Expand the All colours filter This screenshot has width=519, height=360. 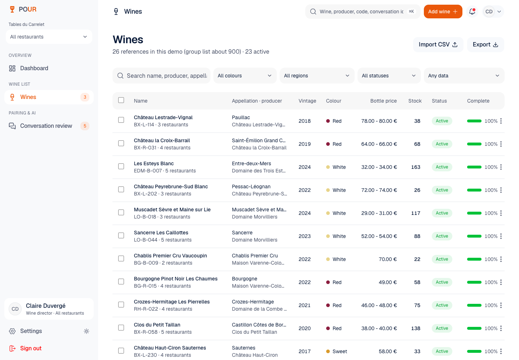(x=245, y=76)
